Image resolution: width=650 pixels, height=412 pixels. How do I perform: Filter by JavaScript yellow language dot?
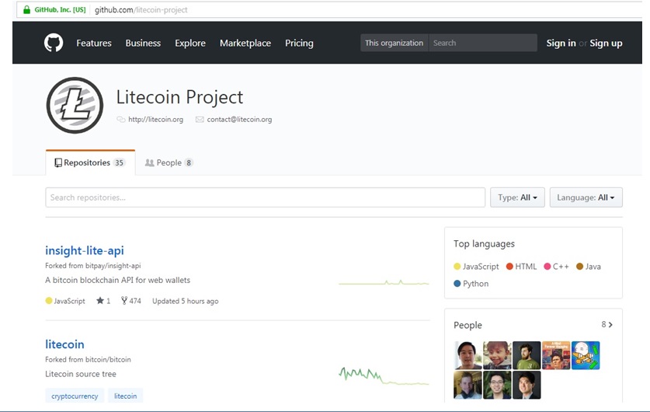pyautogui.click(x=457, y=267)
